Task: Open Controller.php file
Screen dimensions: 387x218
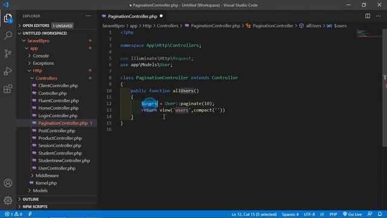Action: coord(53,93)
